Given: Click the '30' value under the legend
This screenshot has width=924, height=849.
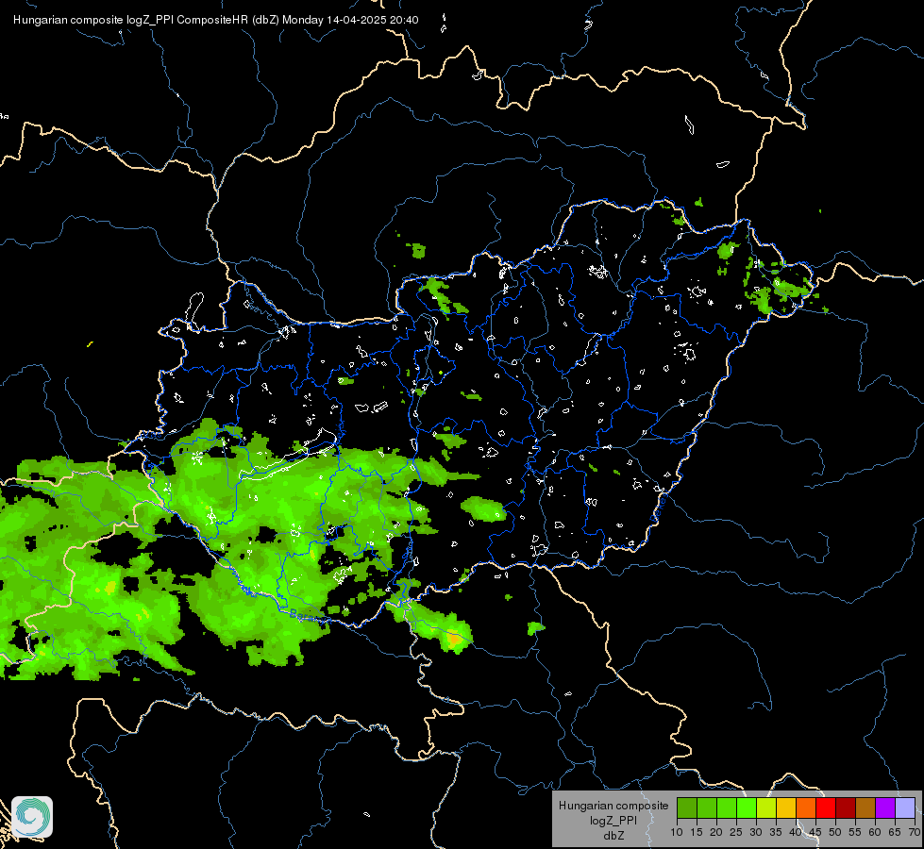Looking at the screenshot, I should tap(756, 832).
